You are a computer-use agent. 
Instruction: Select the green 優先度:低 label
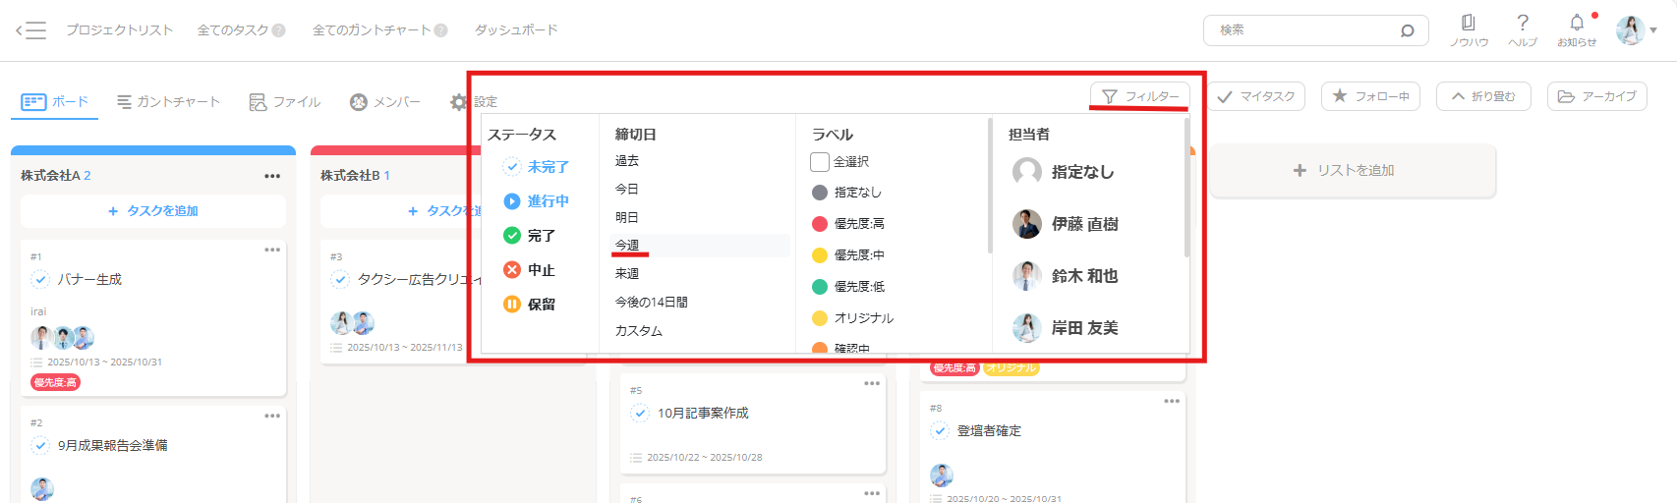pos(848,287)
